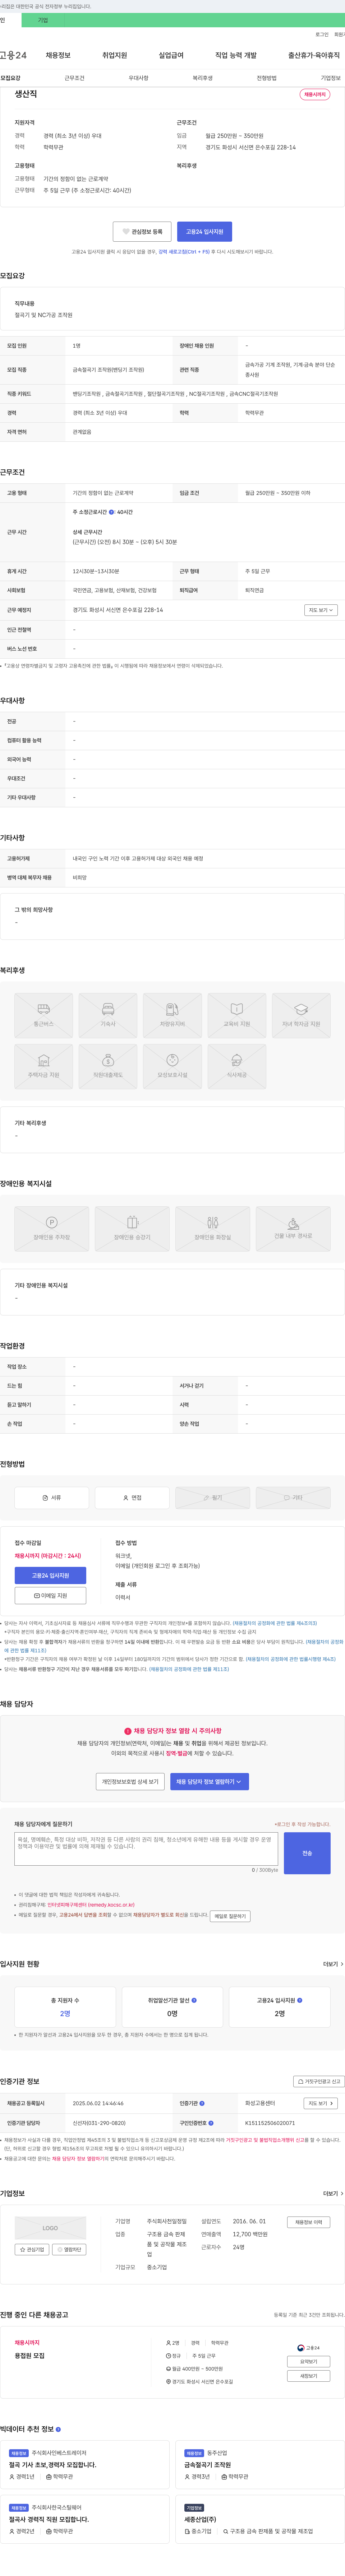The height and width of the screenshot is (2576, 345).
Task: Switch to the 기업정보 tab
Action: point(331,78)
